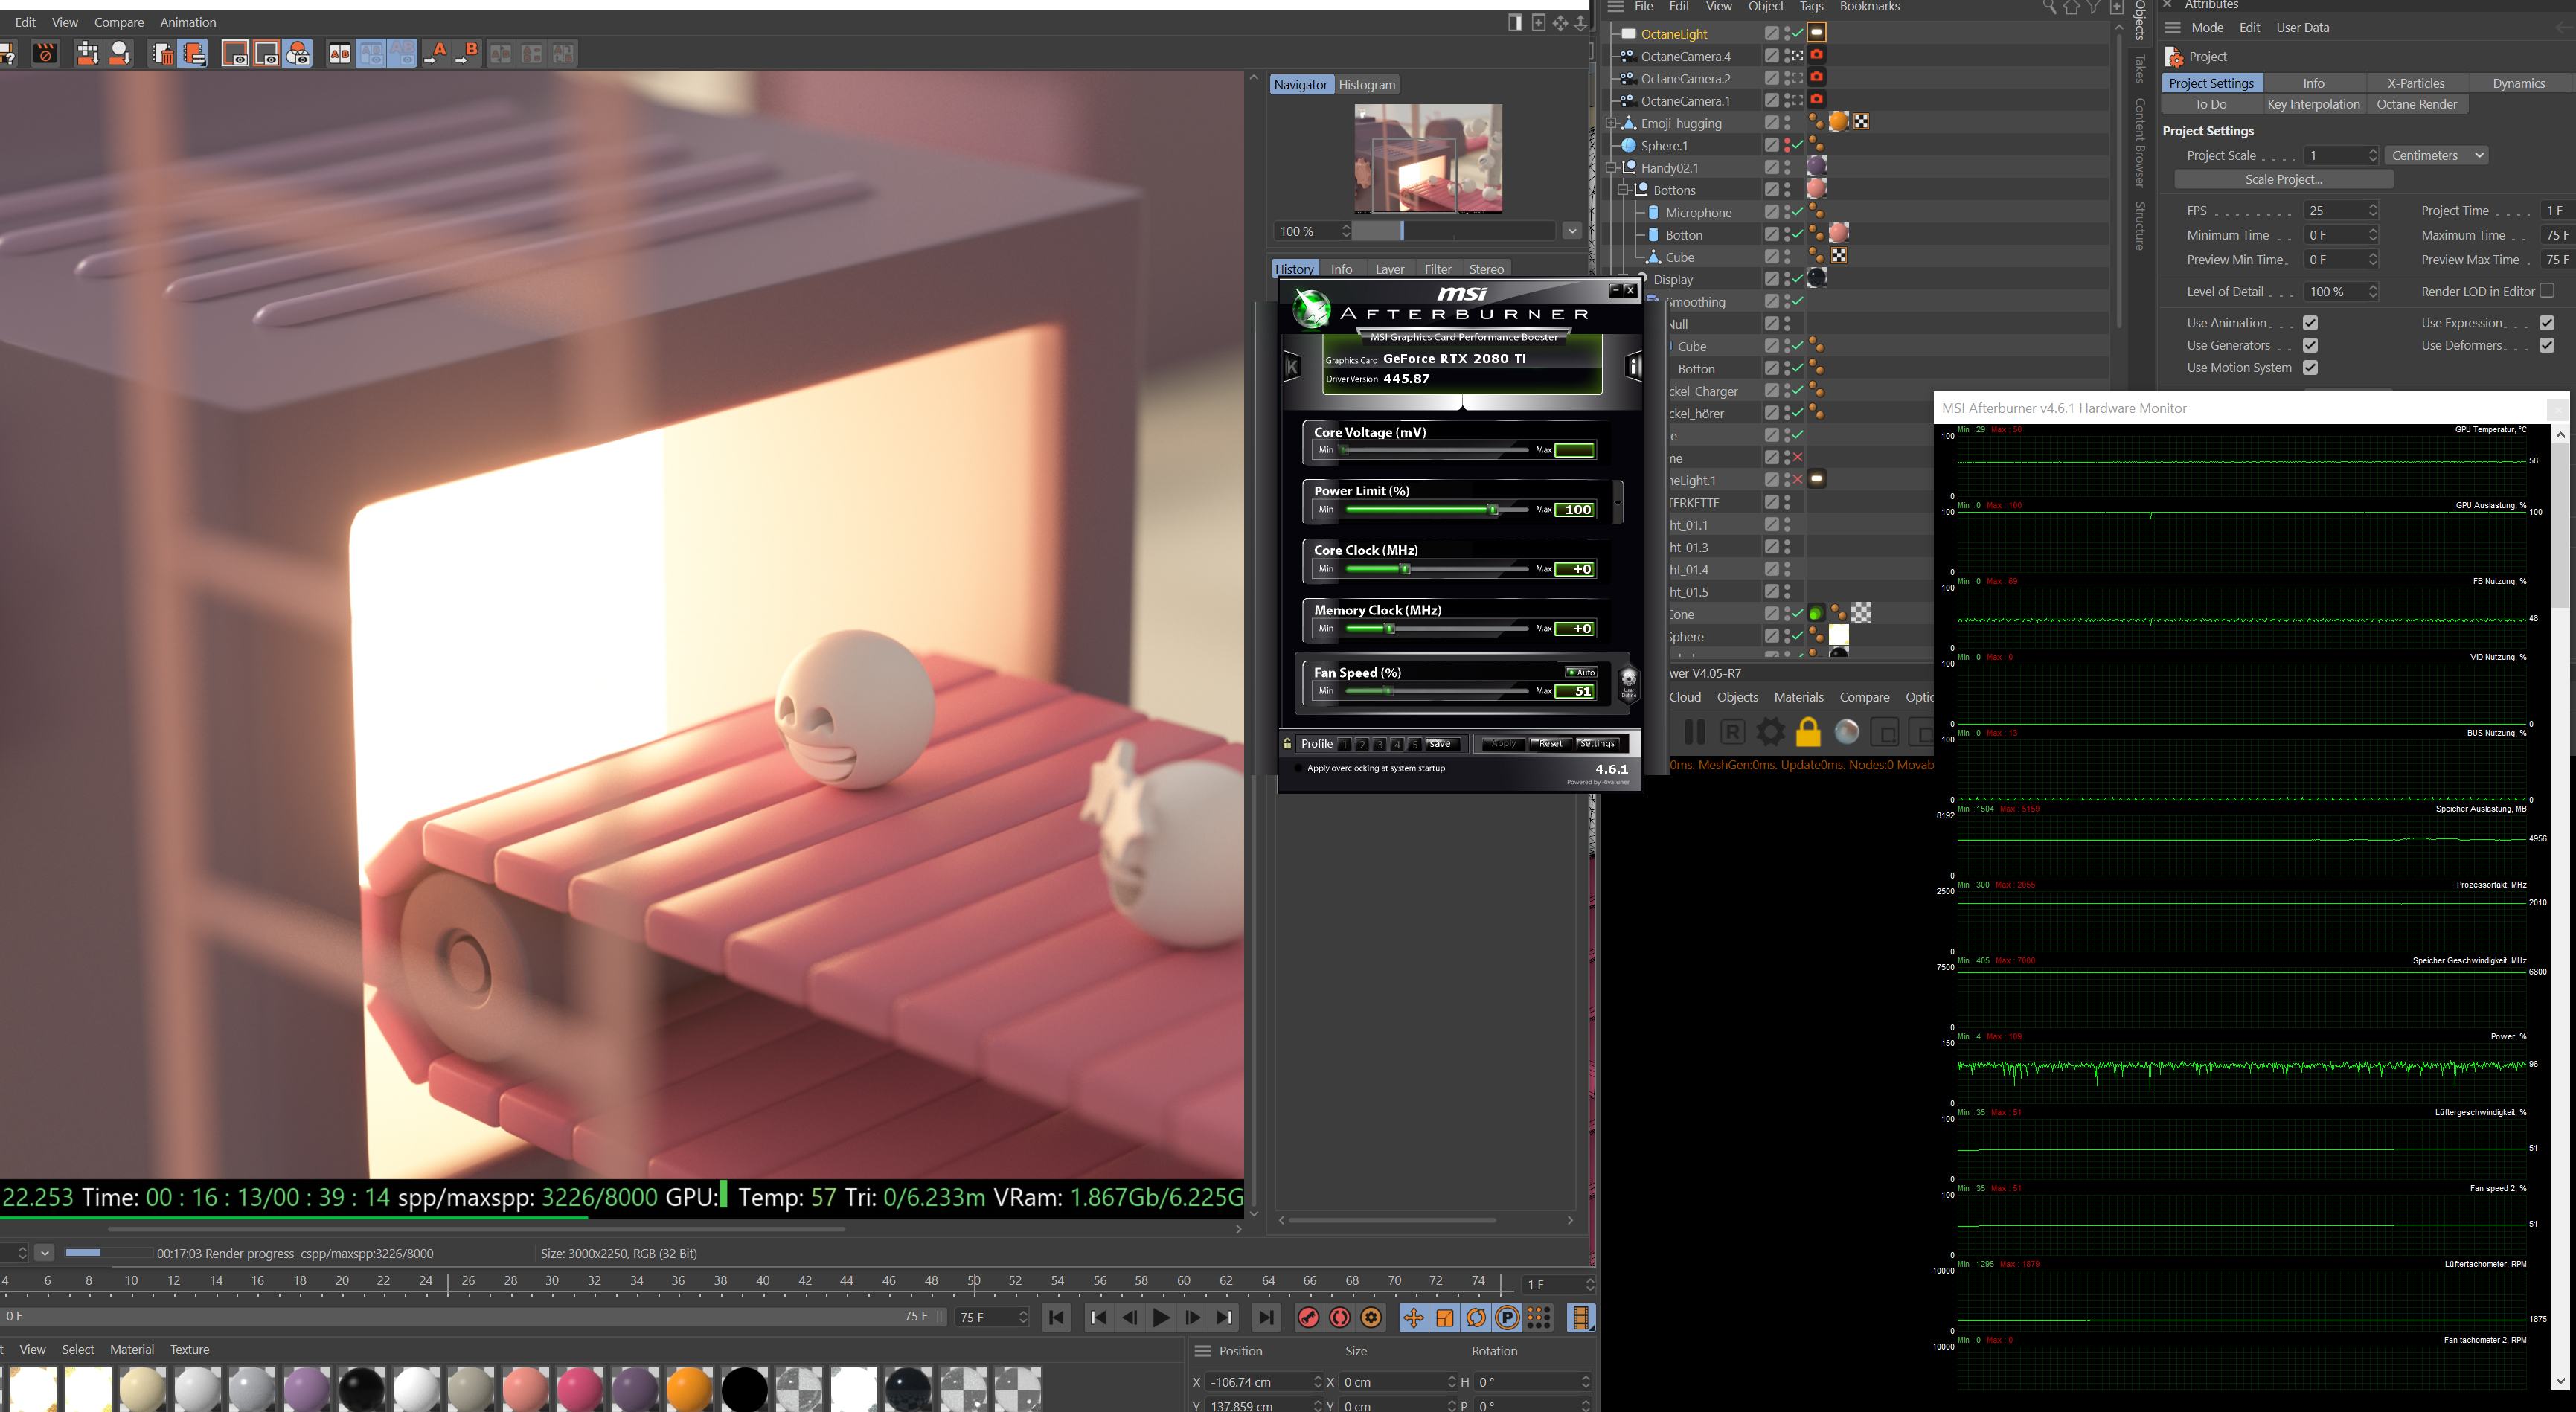Click Afterburner Settings button
The width and height of the screenshot is (2576, 1412).
click(1597, 744)
